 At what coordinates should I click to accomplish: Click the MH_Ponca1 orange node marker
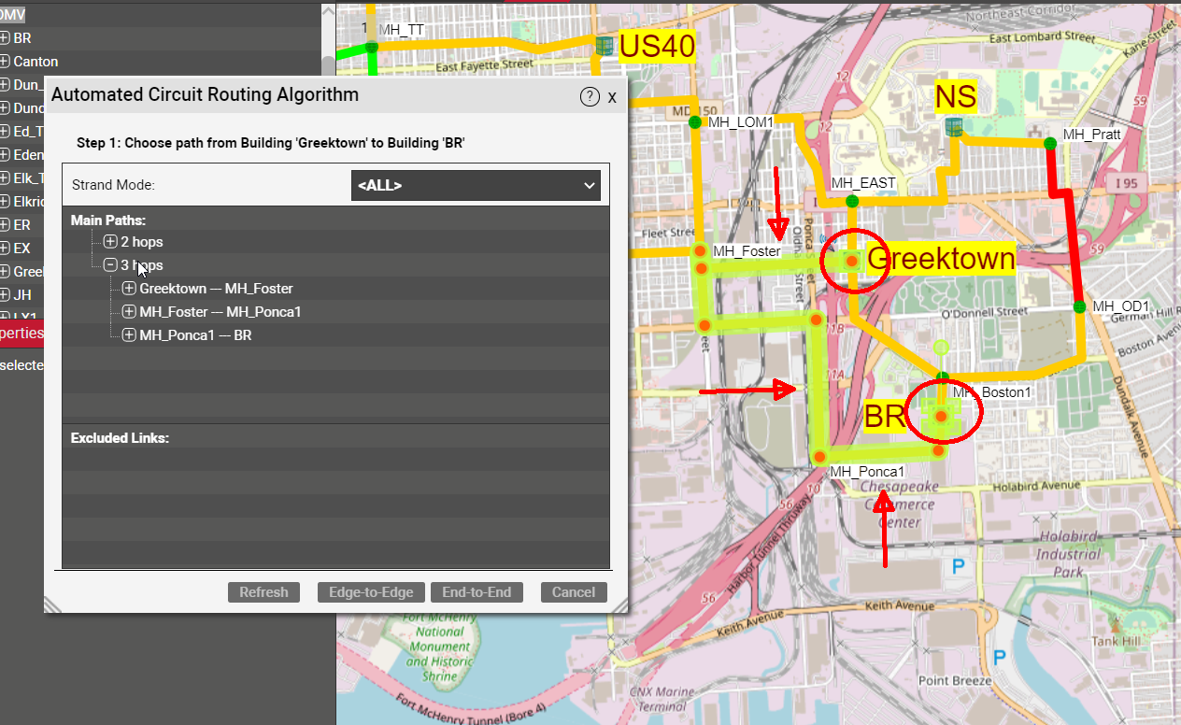click(818, 457)
